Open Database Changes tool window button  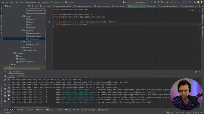89,110
